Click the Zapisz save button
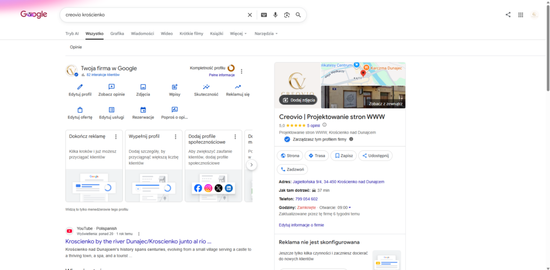The image size is (550, 270). pos(344,156)
